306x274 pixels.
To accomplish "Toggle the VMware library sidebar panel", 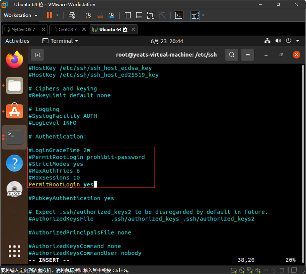I will click(127, 15).
